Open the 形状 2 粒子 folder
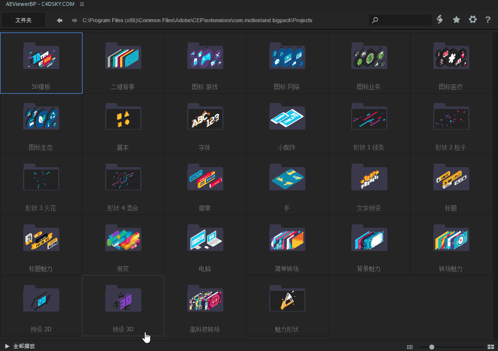This screenshot has width=498, height=351. coord(451,124)
